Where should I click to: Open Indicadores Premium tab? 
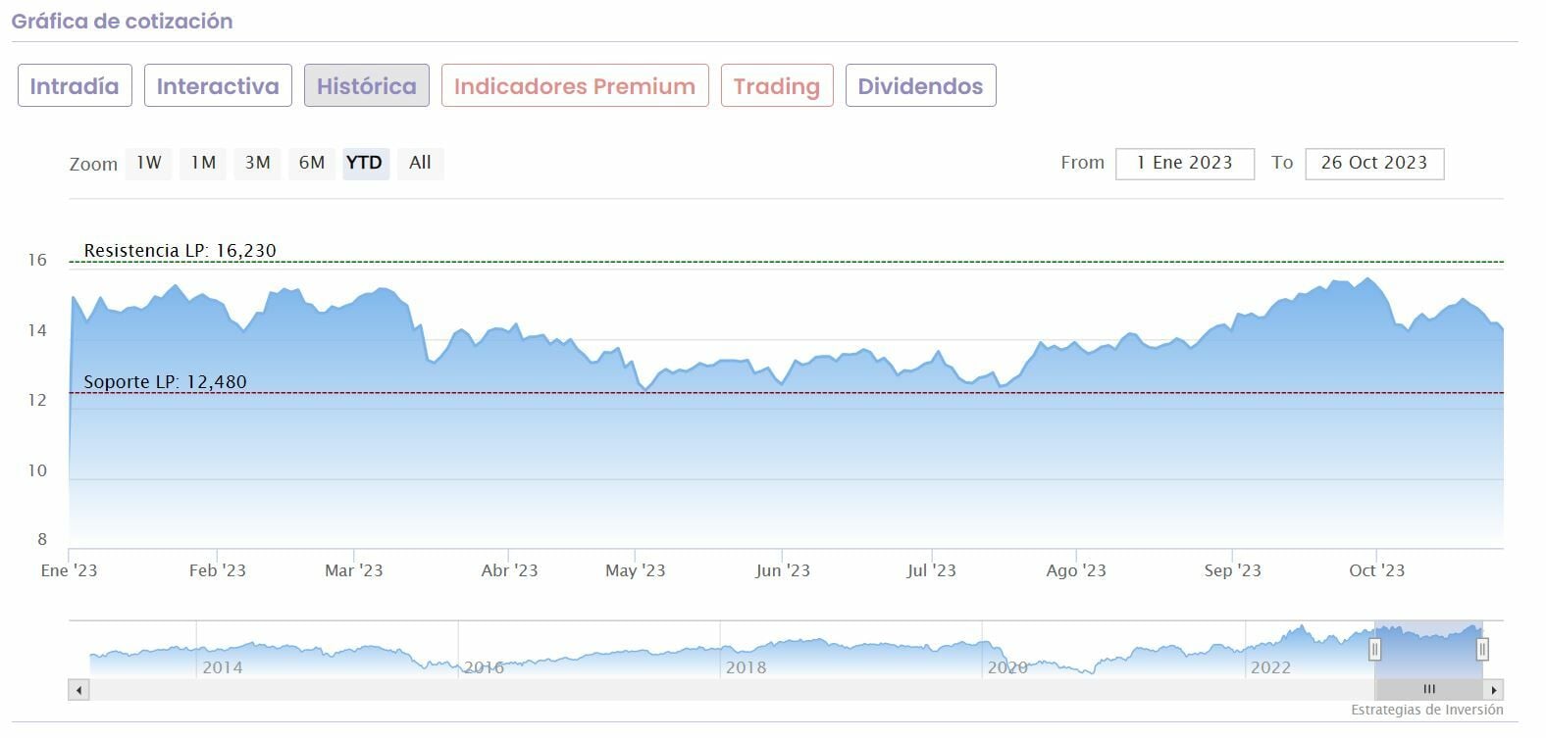(x=575, y=86)
